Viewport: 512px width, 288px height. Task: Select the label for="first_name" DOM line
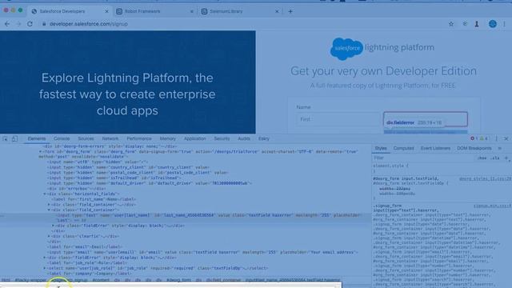tap(94, 199)
